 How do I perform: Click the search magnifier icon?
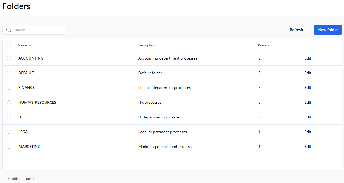point(9,30)
